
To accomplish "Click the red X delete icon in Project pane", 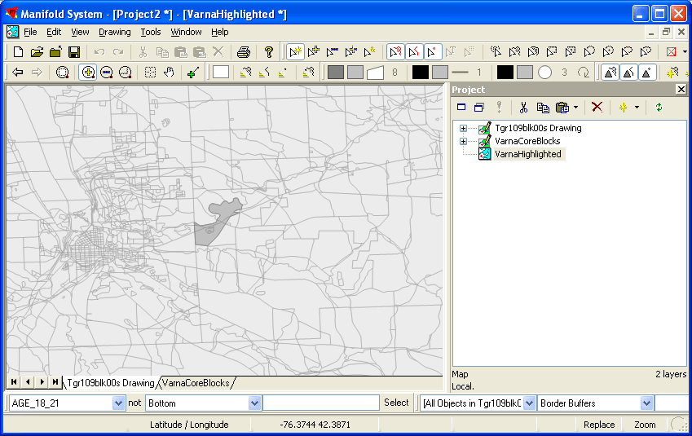I will tap(597, 108).
